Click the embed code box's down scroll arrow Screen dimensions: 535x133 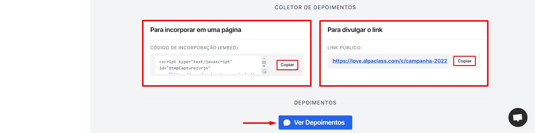[264, 66]
